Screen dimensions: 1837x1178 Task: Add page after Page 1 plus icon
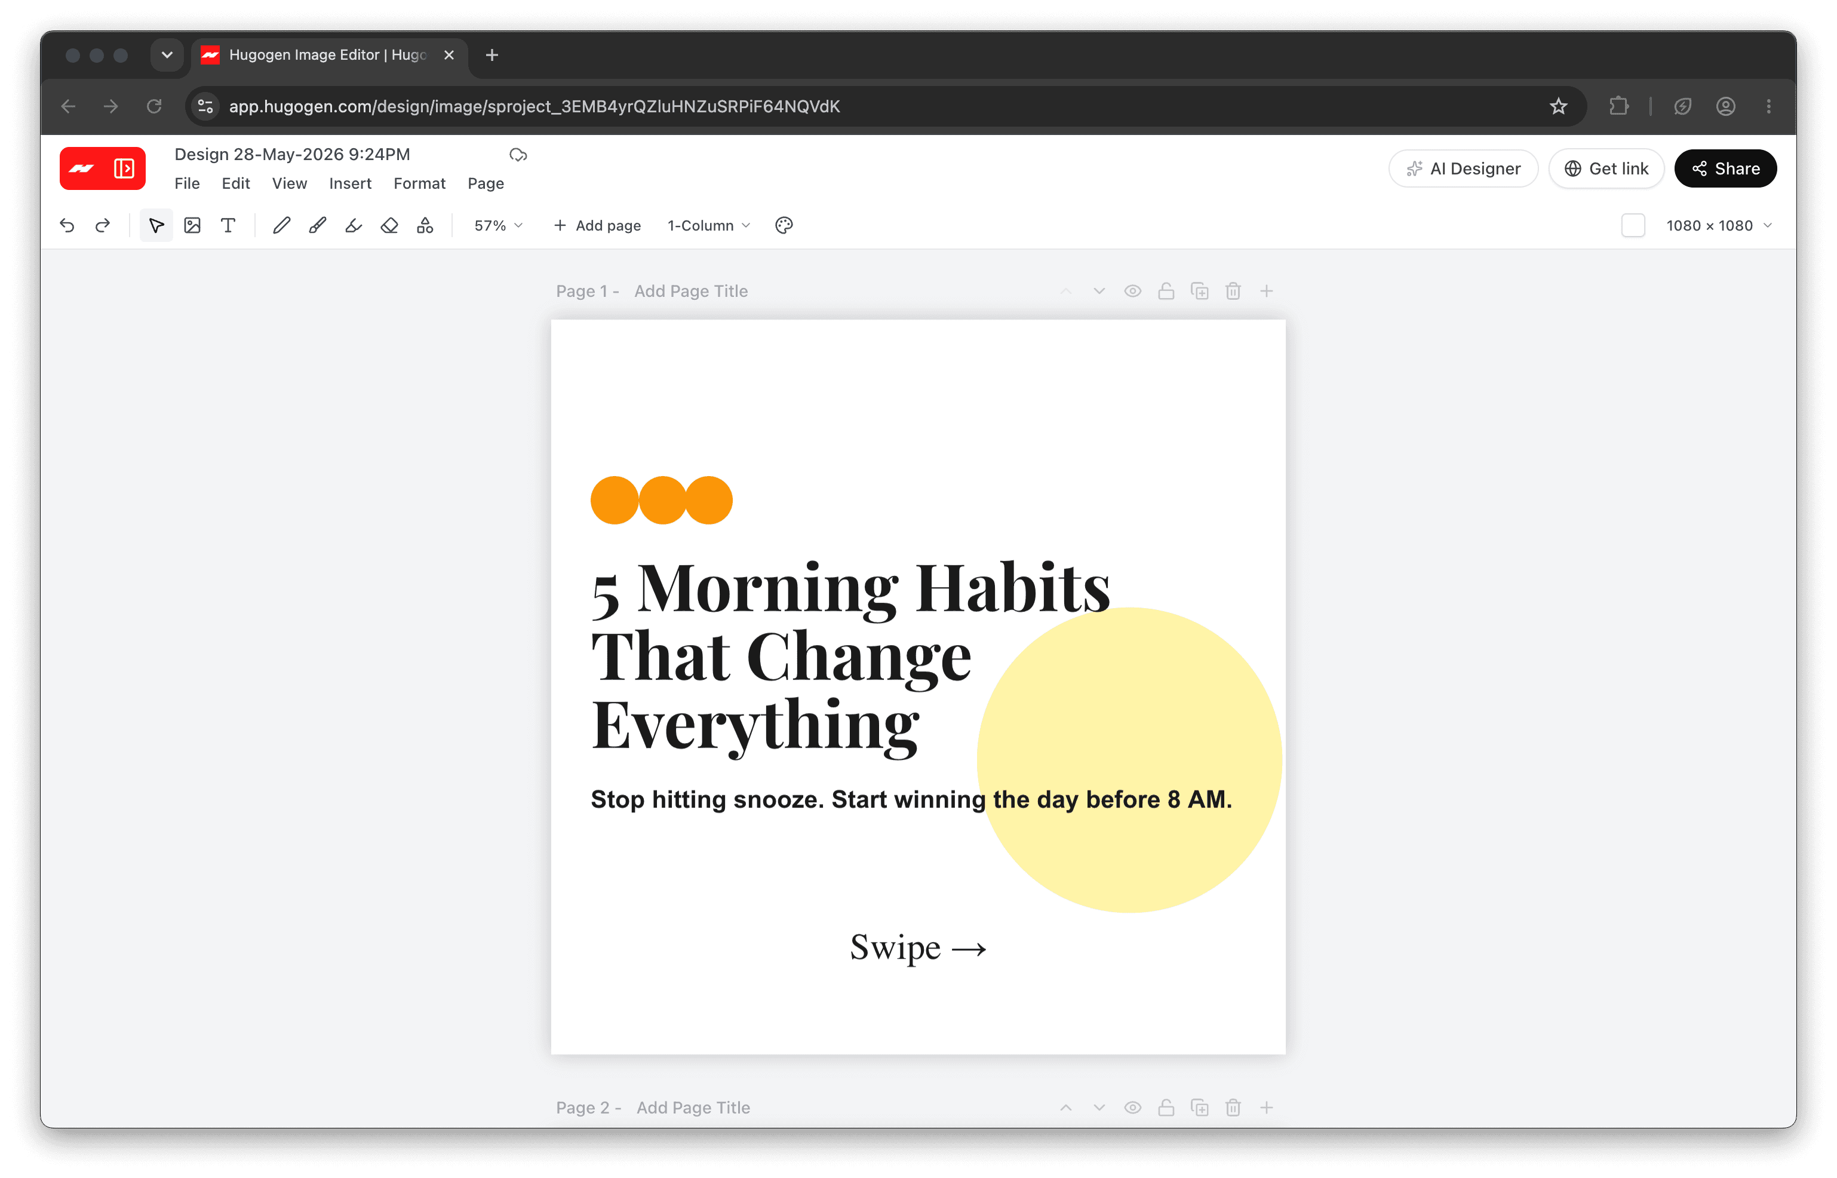pos(1267,292)
